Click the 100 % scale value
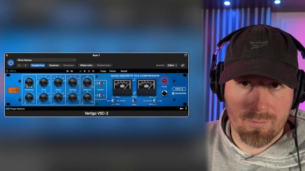305x171 pixels. click(12, 71)
